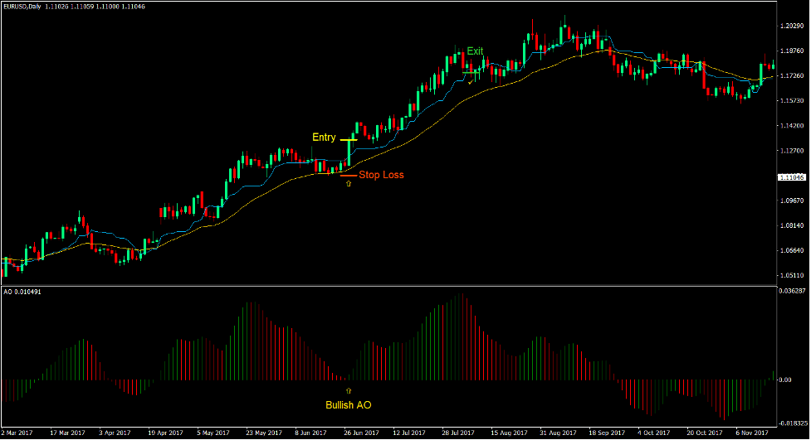Click the 1.14200 price axis label
This screenshot has height=440, width=811.
coord(792,125)
